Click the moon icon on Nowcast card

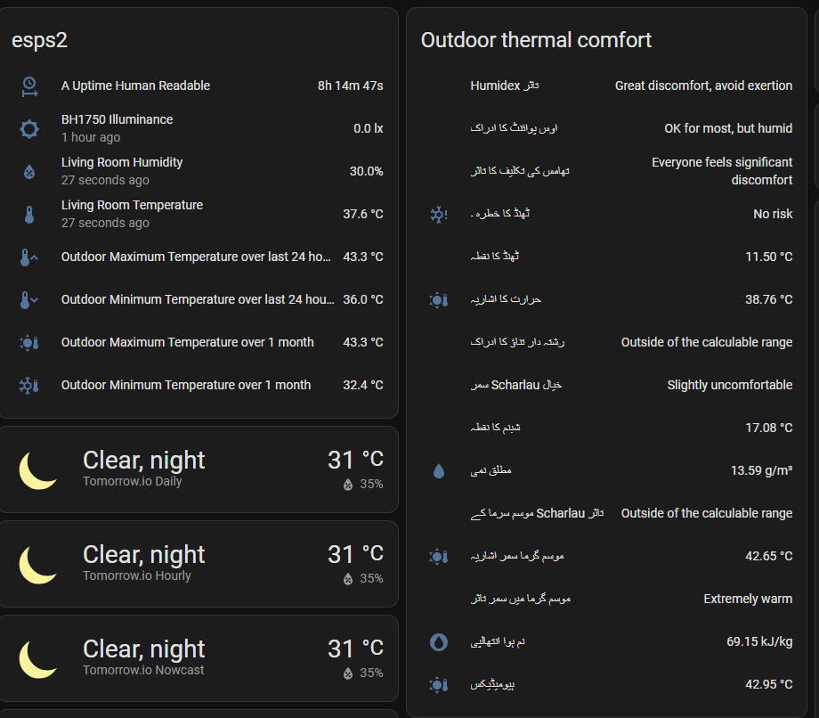37,659
